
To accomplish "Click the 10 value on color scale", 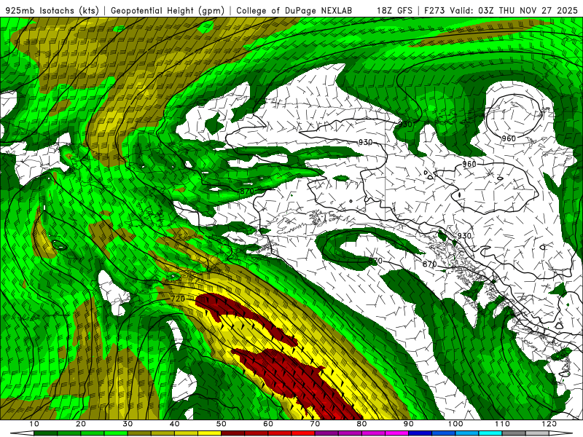I will (x=34, y=424).
